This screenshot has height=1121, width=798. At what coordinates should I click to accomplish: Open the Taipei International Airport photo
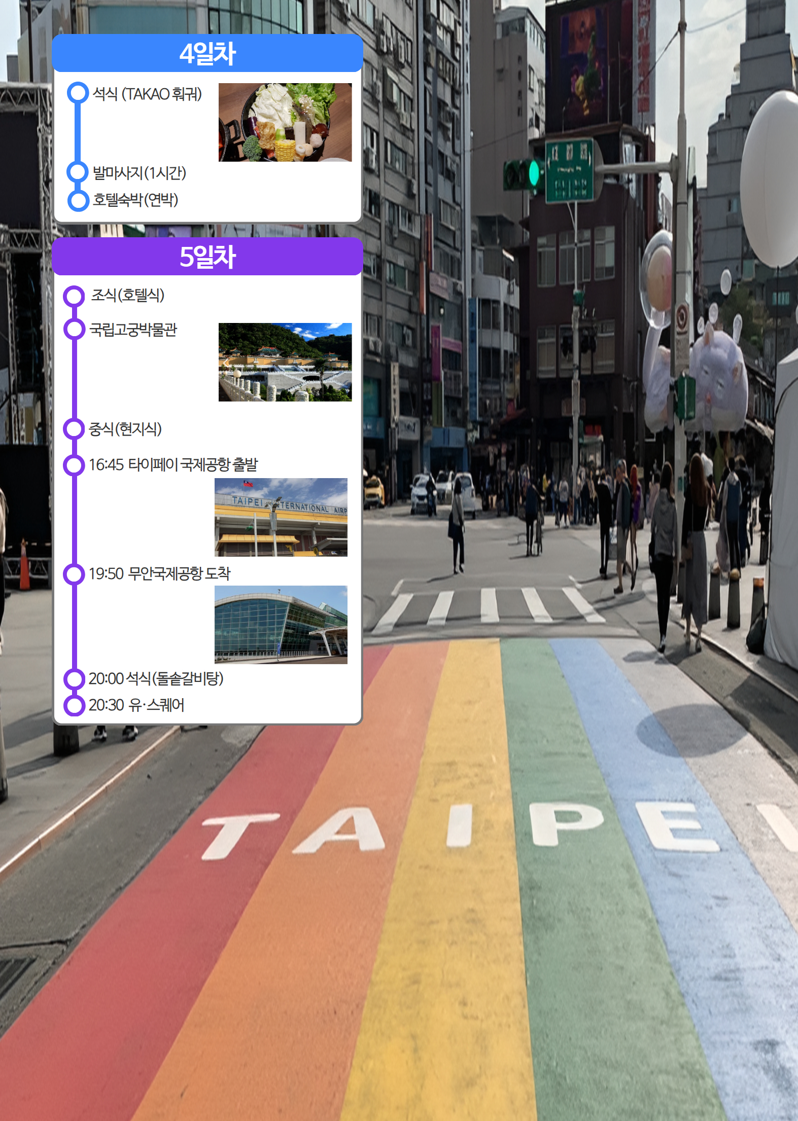click(x=281, y=517)
